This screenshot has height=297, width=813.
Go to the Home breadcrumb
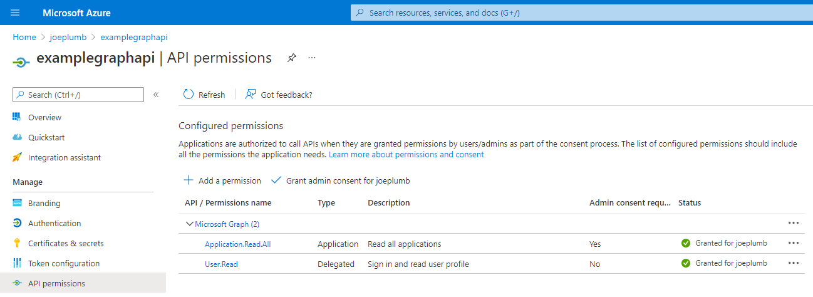click(x=24, y=38)
